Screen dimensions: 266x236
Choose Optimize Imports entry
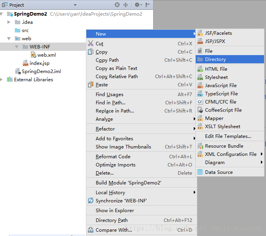(x=142, y=165)
